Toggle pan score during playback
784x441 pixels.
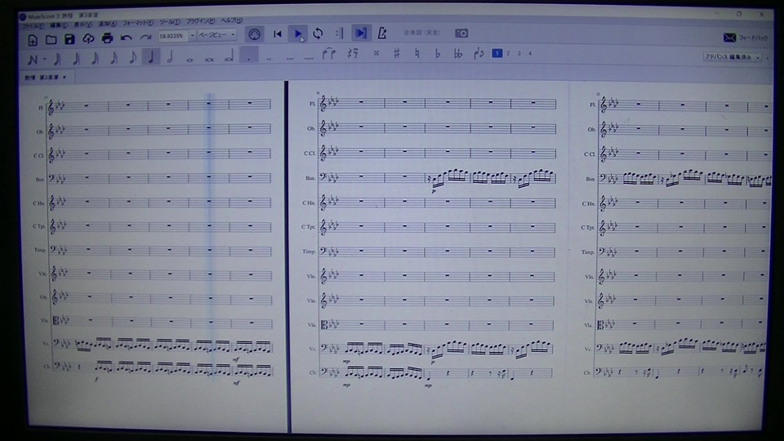pos(361,33)
